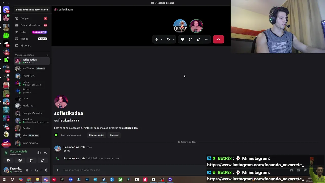The image size is (325, 183).
Task: Share your screen from call controls
Action: coord(182,39)
